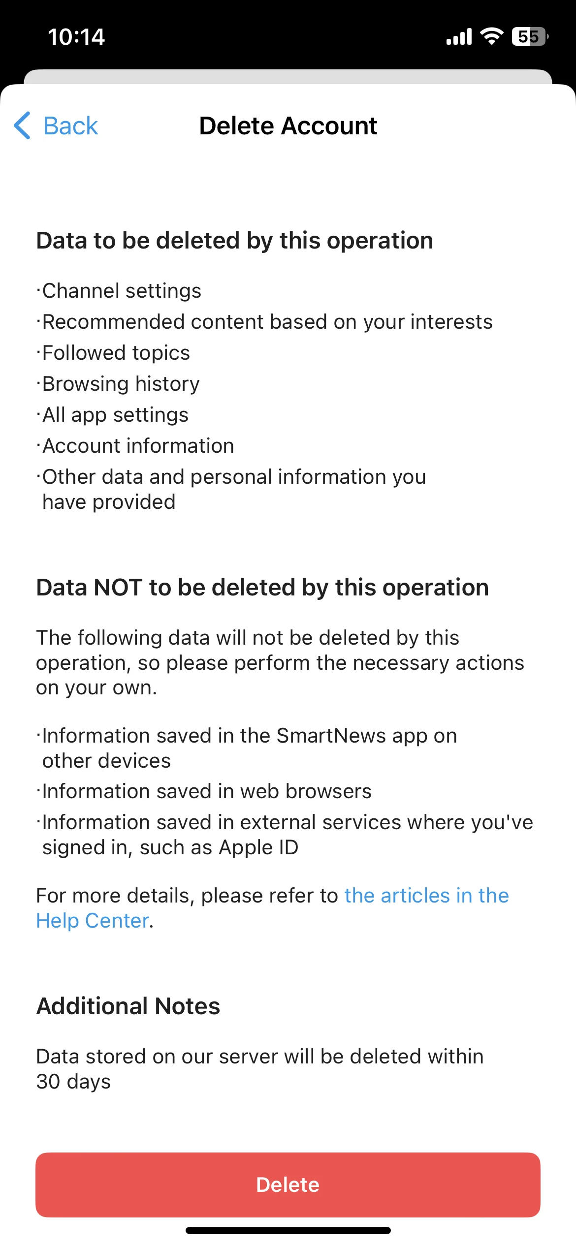Image resolution: width=576 pixels, height=1246 pixels.
Task: Tap the 10:14 clock in status bar
Action: tap(76, 37)
